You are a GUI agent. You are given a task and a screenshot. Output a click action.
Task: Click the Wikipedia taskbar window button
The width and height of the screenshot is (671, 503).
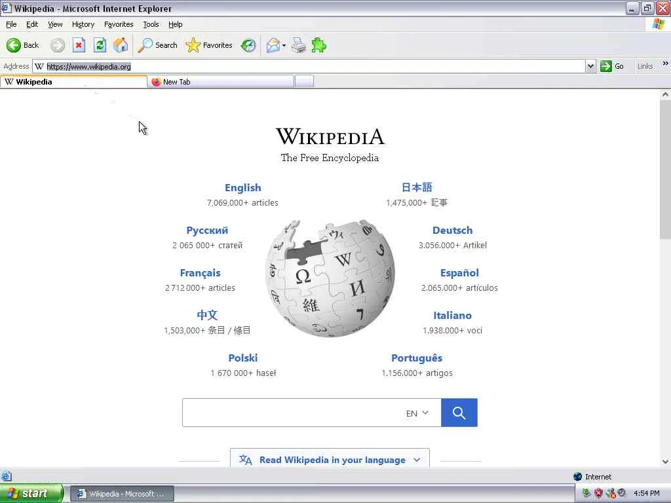[x=122, y=494]
